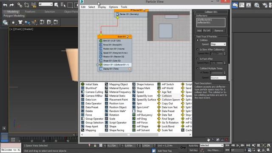The width and height of the screenshot is (272, 153).
Task: Open the Display menu in Particle View
Action: 102,7
